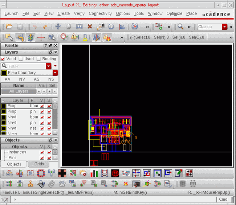This screenshot has width=236, height=205.
Task: Click the red globe icon in bottom toolbar
Action: pos(115,173)
